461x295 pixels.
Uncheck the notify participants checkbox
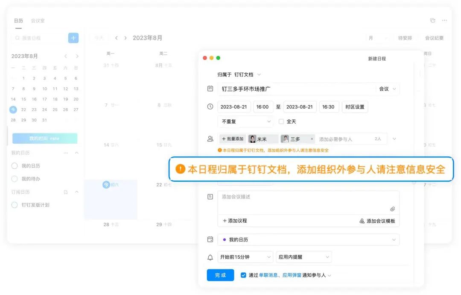(243, 275)
